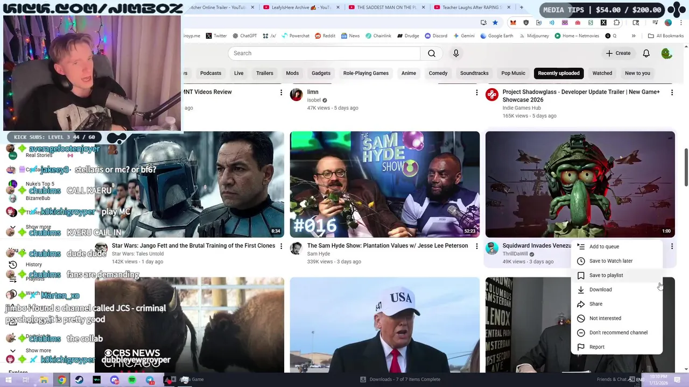The width and height of the screenshot is (689, 387).
Task: Open more options for Iimn video
Action: point(476,92)
